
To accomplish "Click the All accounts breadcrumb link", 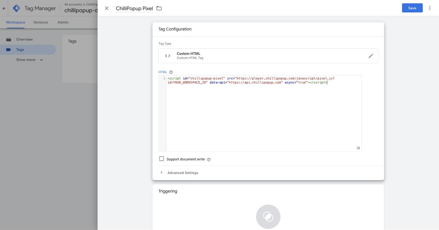I will (x=73, y=4).
